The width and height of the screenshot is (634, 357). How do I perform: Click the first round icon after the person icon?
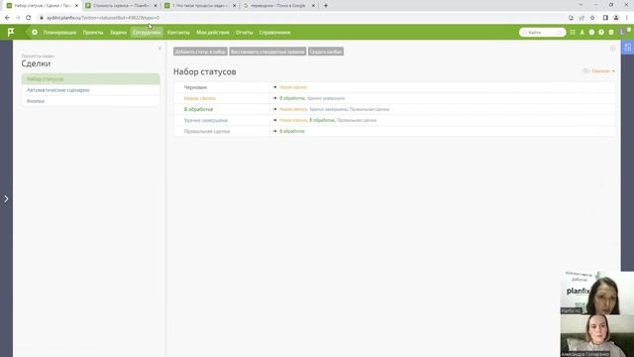[x=591, y=33]
